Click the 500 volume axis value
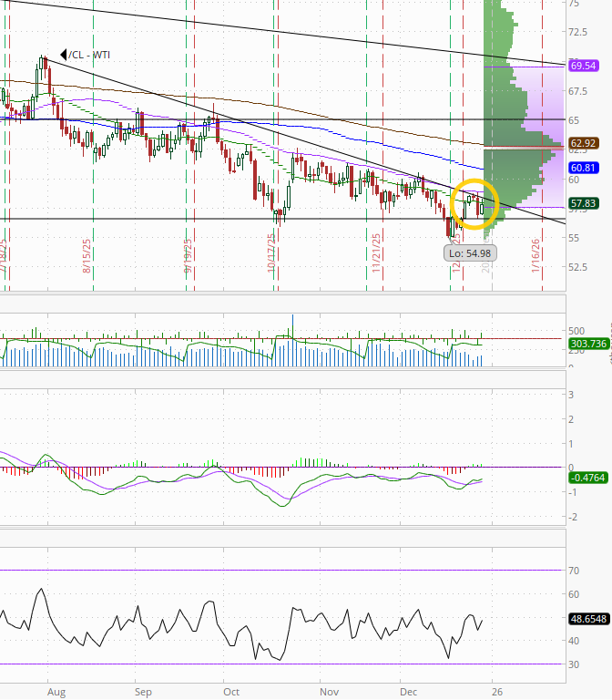The image size is (612, 700). pyautogui.click(x=576, y=331)
